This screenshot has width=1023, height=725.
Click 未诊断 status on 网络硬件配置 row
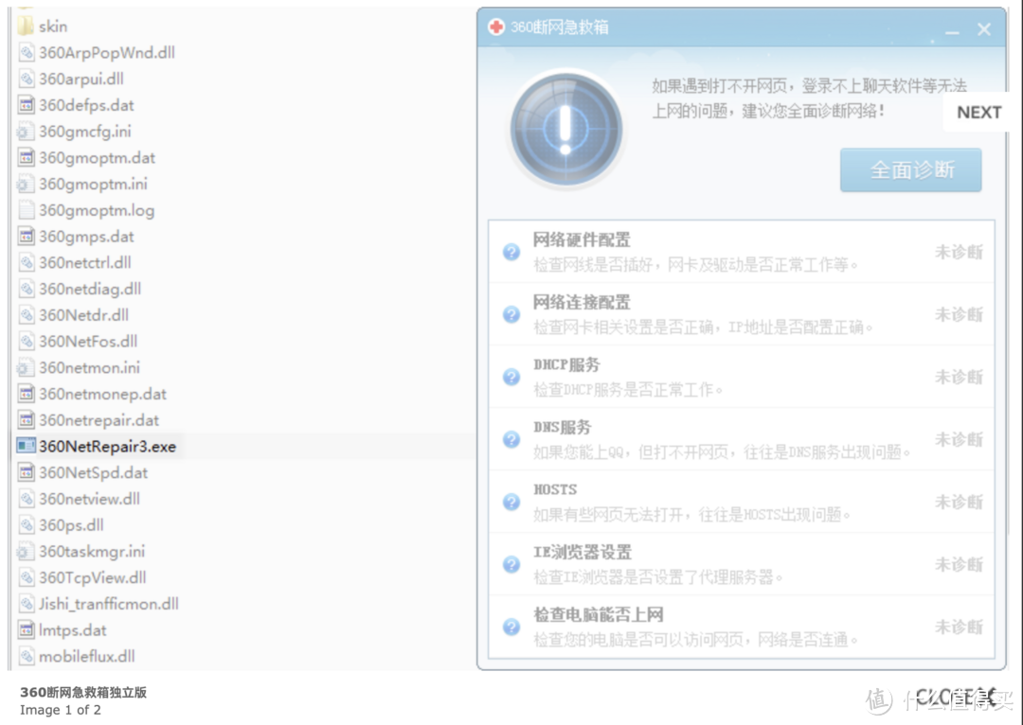point(959,252)
